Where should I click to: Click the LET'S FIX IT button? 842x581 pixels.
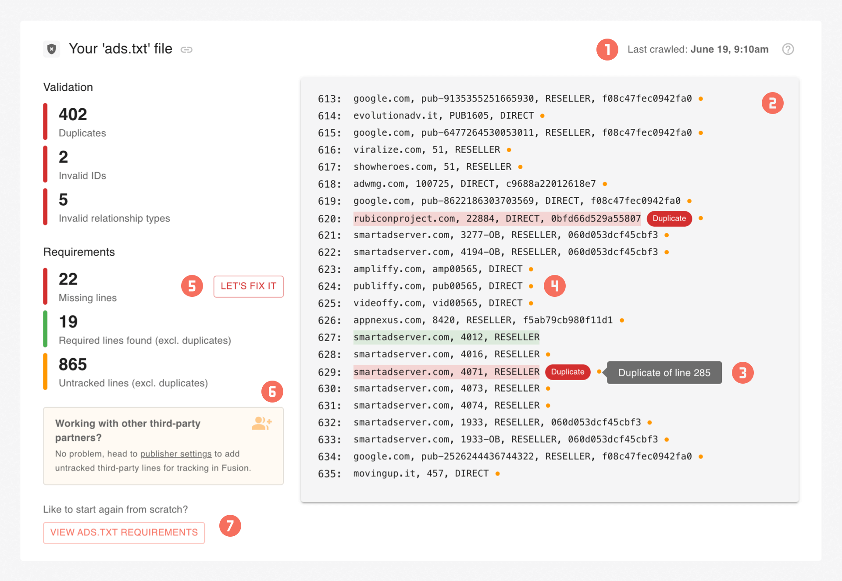coord(248,286)
